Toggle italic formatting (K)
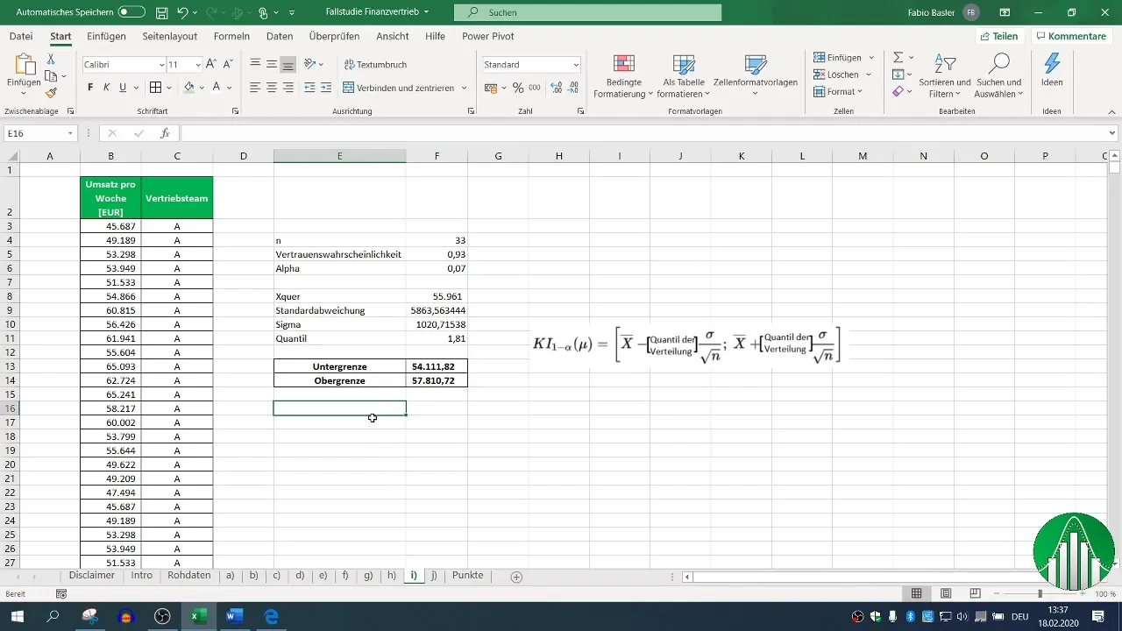1122x631 pixels. [x=106, y=88]
